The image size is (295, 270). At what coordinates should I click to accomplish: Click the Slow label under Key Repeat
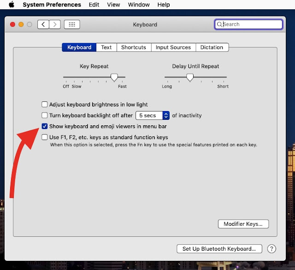pos(77,86)
